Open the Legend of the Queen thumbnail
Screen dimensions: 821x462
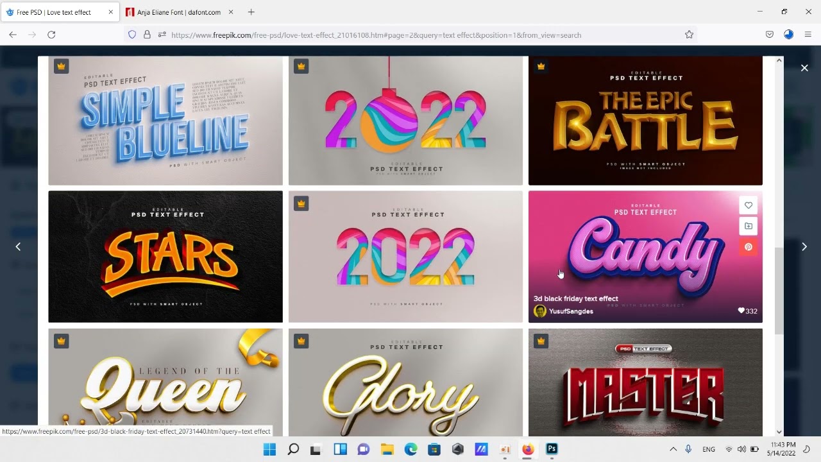(165, 382)
